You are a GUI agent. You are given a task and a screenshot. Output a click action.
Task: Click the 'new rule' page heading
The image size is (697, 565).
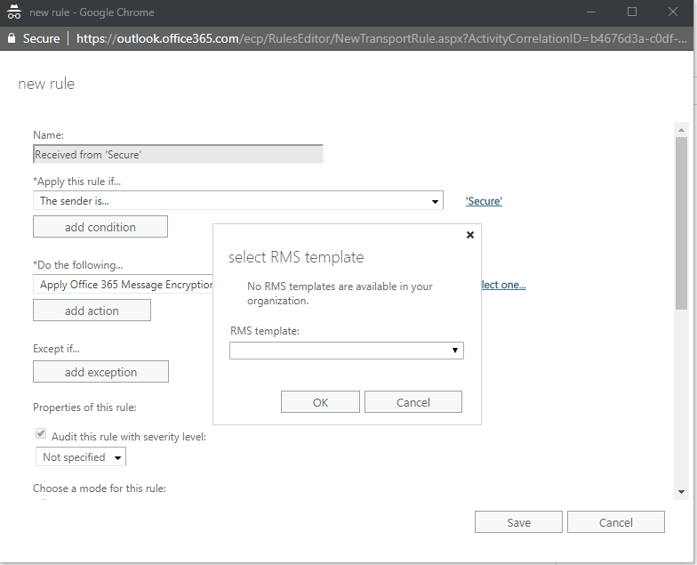pos(46,84)
